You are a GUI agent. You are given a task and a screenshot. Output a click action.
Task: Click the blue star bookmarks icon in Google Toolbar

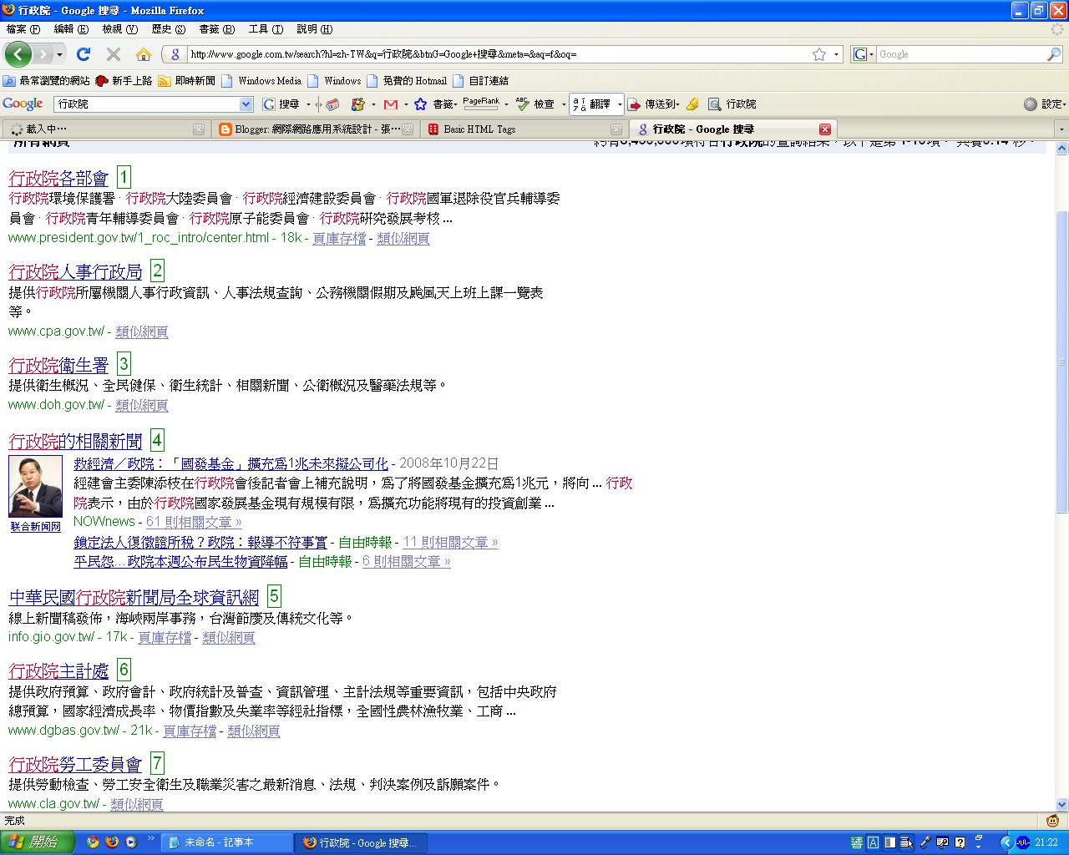point(421,104)
